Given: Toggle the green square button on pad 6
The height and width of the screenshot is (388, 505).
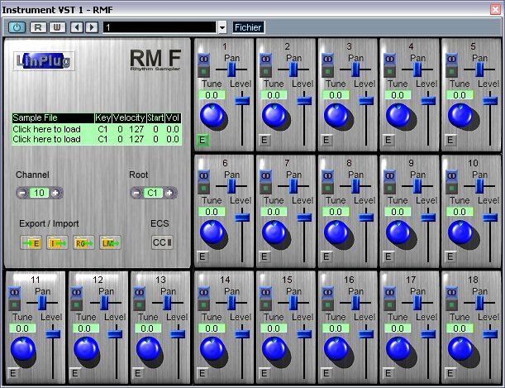Looking at the screenshot, I should 203,188.
